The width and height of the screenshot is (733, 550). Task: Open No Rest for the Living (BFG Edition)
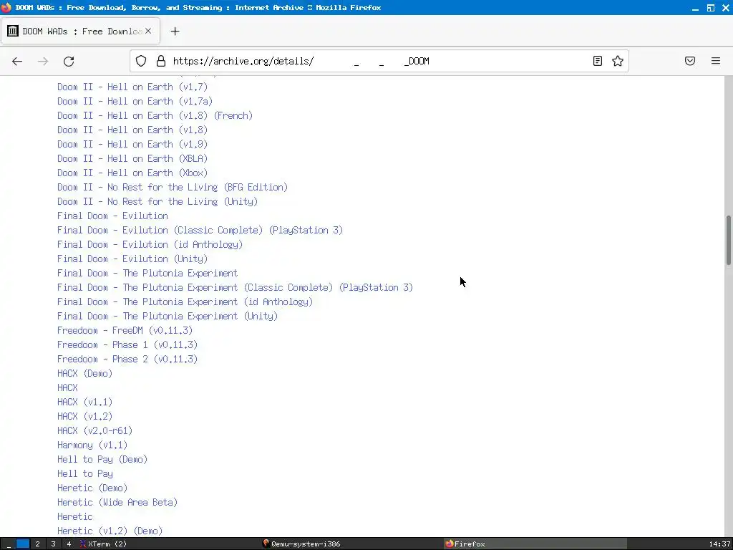point(173,188)
